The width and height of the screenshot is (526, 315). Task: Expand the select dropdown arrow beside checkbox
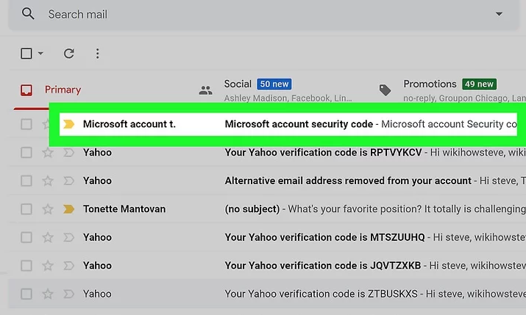(x=40, y=53)
